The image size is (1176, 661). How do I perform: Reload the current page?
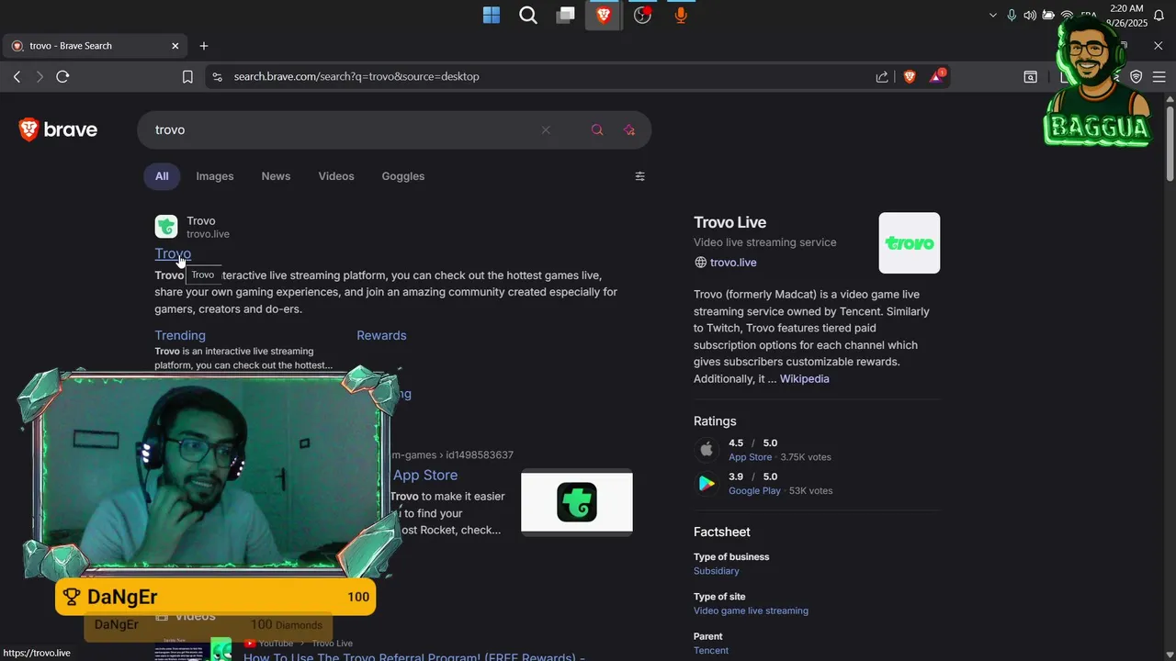(x=62, y=77)
